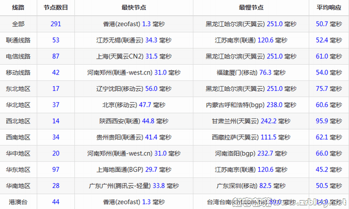Select the 全部 row label
Screen dimensions: 349x209
[x=18, y=24]
